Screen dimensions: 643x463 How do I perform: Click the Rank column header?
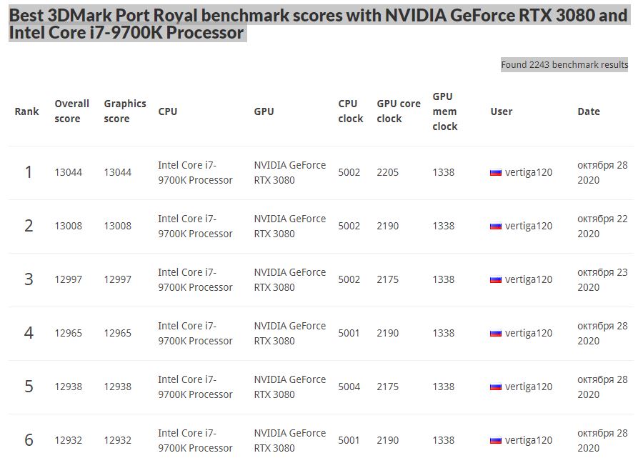pyautogui.click(x=26, y=111)
